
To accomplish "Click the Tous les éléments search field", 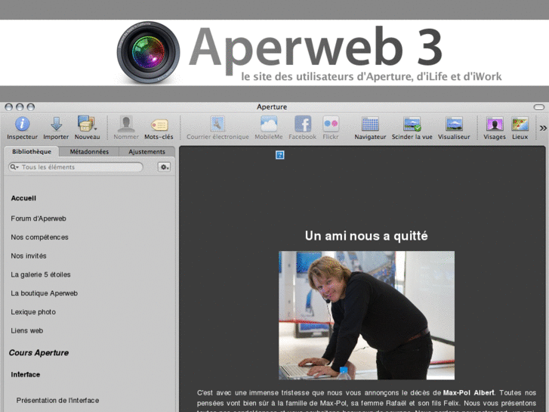I will [76, 167].
